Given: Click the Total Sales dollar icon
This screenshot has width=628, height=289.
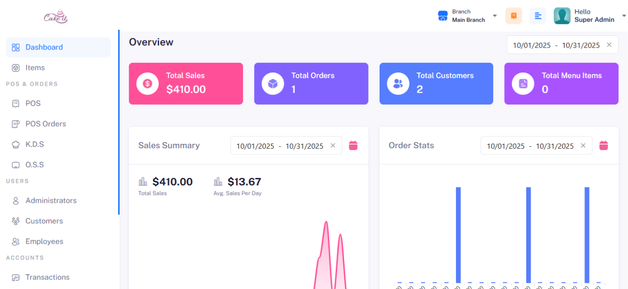Looking at the screenshot, I should (x=147, y=83).
